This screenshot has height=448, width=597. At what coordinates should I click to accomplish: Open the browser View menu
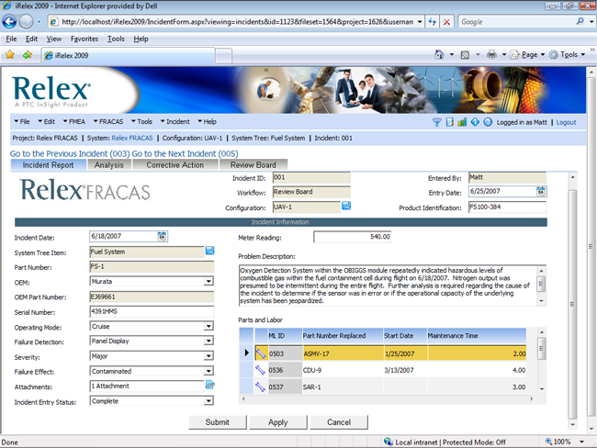(x=53, y=39)
